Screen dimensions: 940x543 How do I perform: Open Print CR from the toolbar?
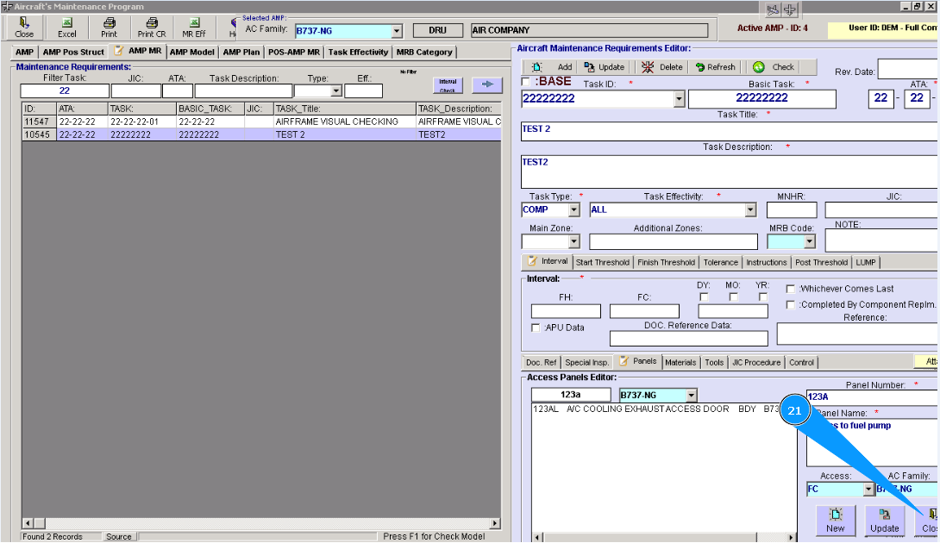click(x=151, y=27)
